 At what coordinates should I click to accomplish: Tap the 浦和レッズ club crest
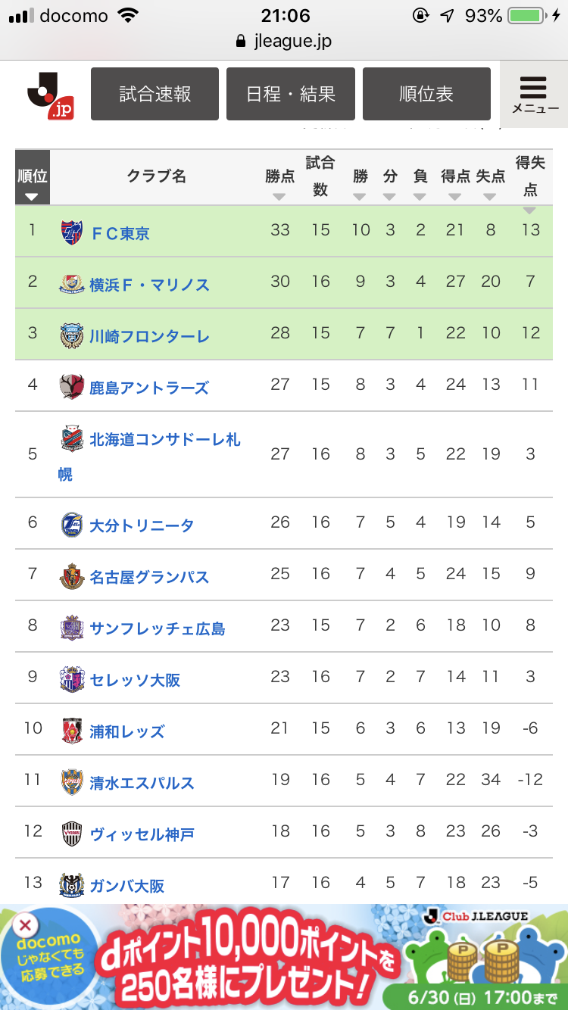point(72,730)
